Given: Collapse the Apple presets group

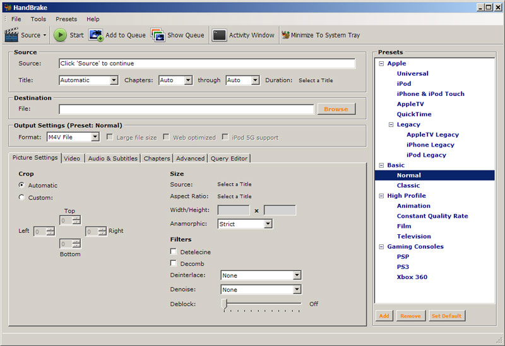Looking at the screenshot, I should coord(381,64).
